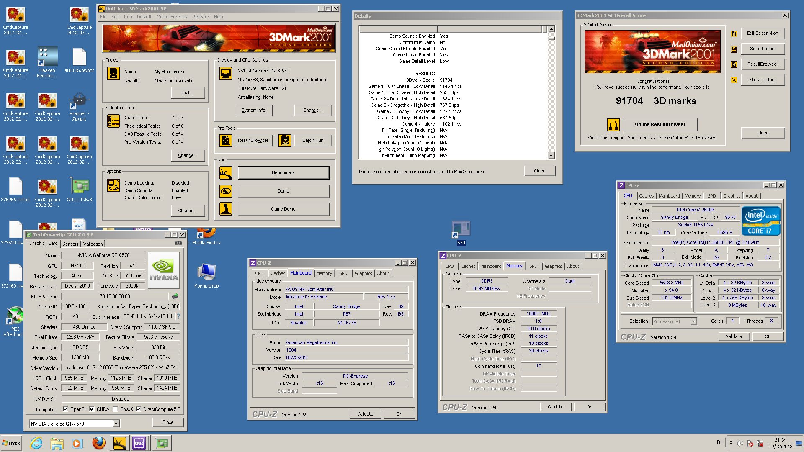Click the Internet Explorer taskbar icon
The width and height of the screenshot is (804, 452).
point(36,443)
